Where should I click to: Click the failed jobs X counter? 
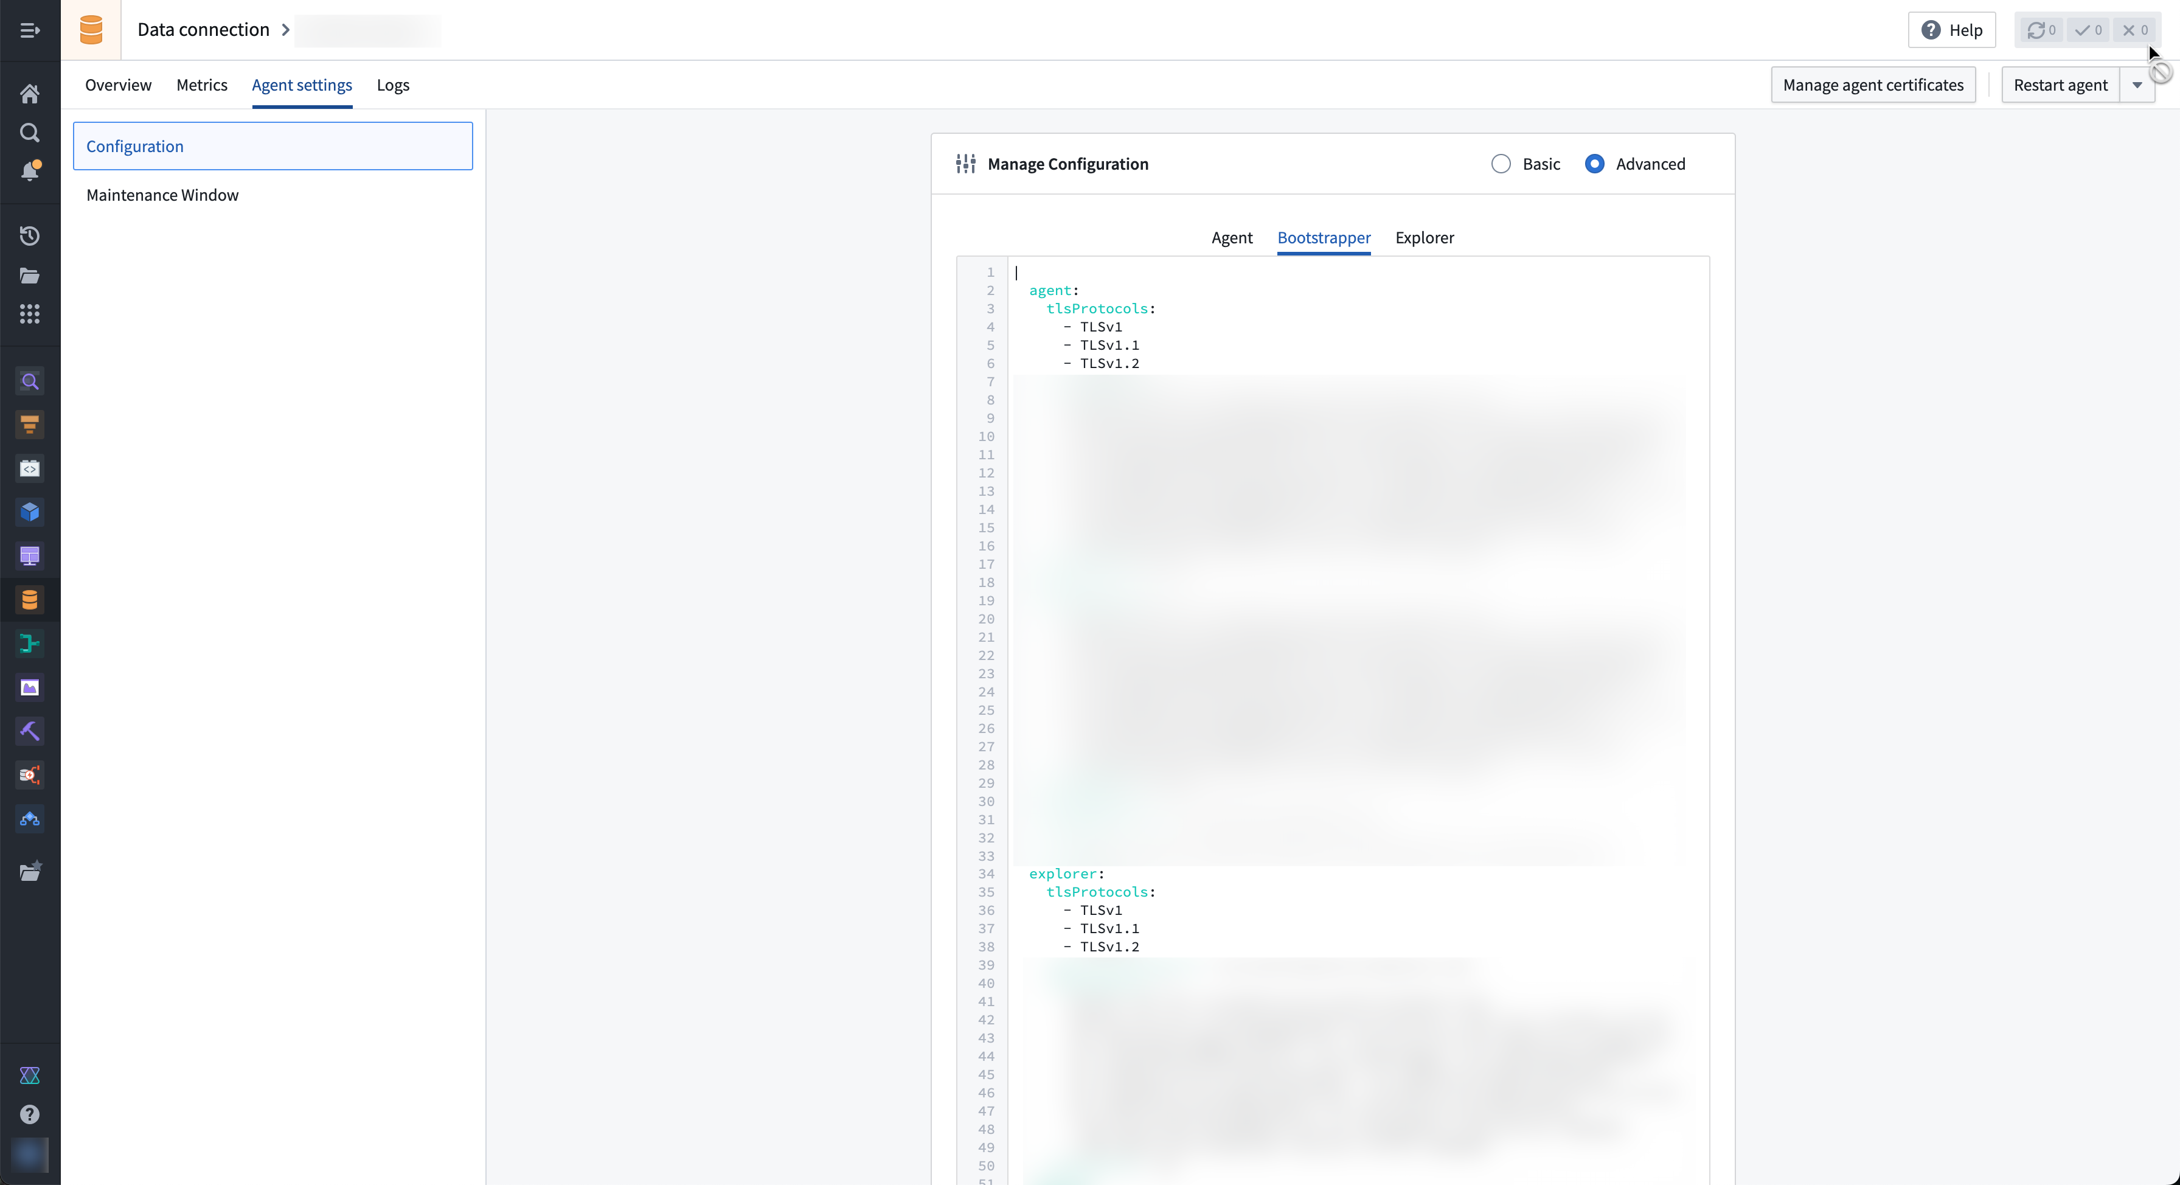pyautogui.click(x=2134, y=30)
